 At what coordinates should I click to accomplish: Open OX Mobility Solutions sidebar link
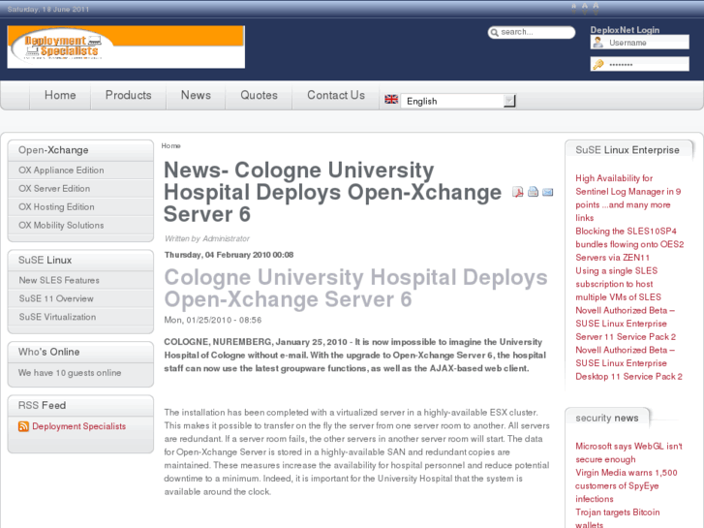(x=61, y=226)
